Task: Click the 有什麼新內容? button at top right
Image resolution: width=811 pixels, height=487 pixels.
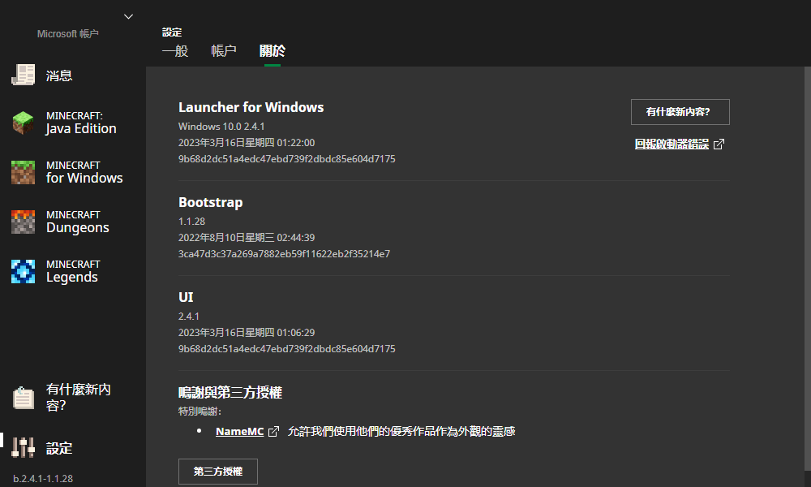Action: coord(680,112)
